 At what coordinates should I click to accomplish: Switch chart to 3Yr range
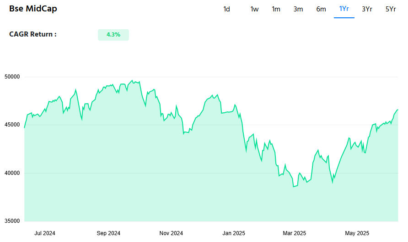(367, 9)
